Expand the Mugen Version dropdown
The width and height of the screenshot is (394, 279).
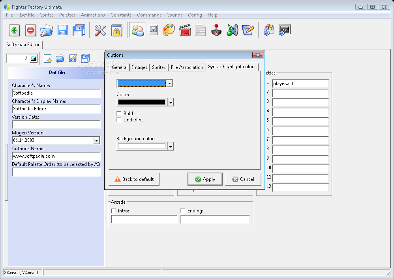click(x=96, y=141)
